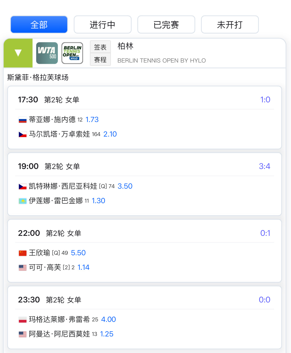Open player 阿曼达·阿尼西莫娃

[59, 334]
